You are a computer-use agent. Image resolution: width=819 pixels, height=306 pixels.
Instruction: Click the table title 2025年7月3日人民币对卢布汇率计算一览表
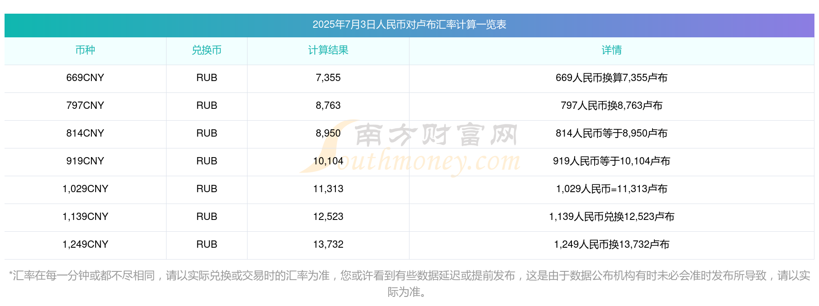pyautogui.click(x=409, y=25)
